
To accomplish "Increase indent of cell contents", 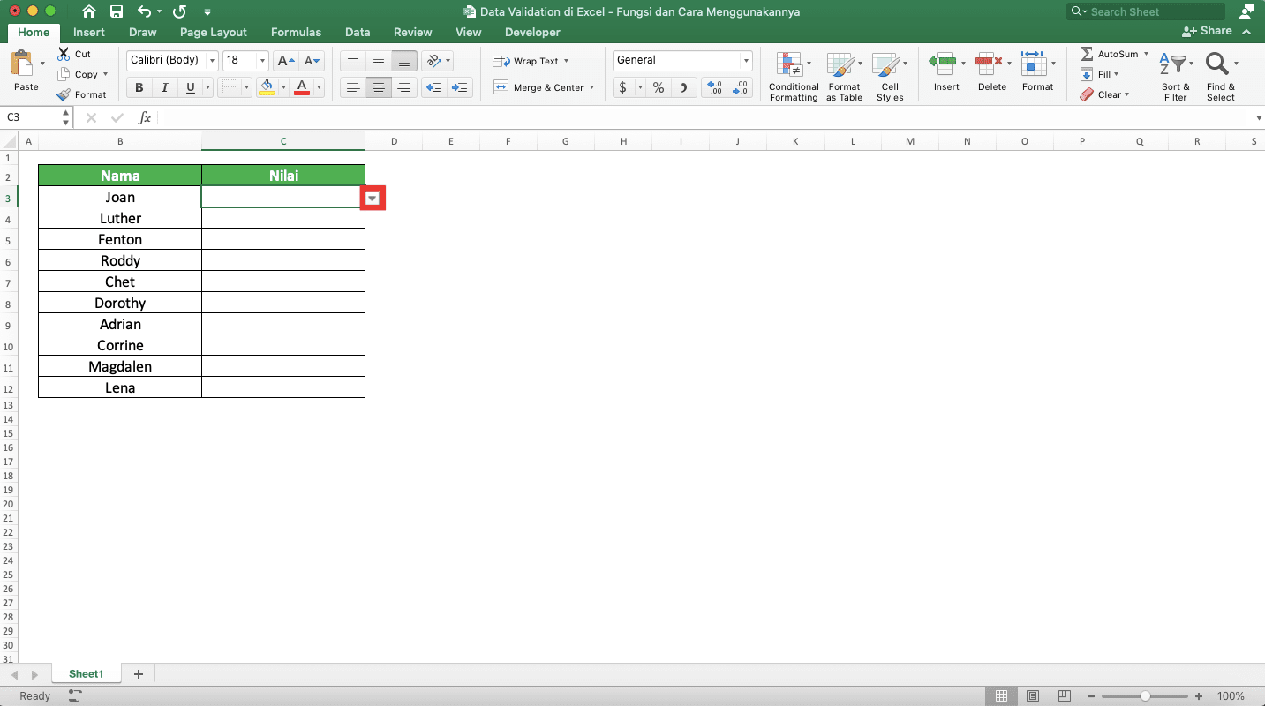I will click(459, 87).
